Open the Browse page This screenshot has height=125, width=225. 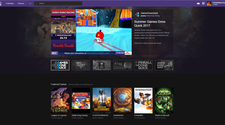[21, 3]
